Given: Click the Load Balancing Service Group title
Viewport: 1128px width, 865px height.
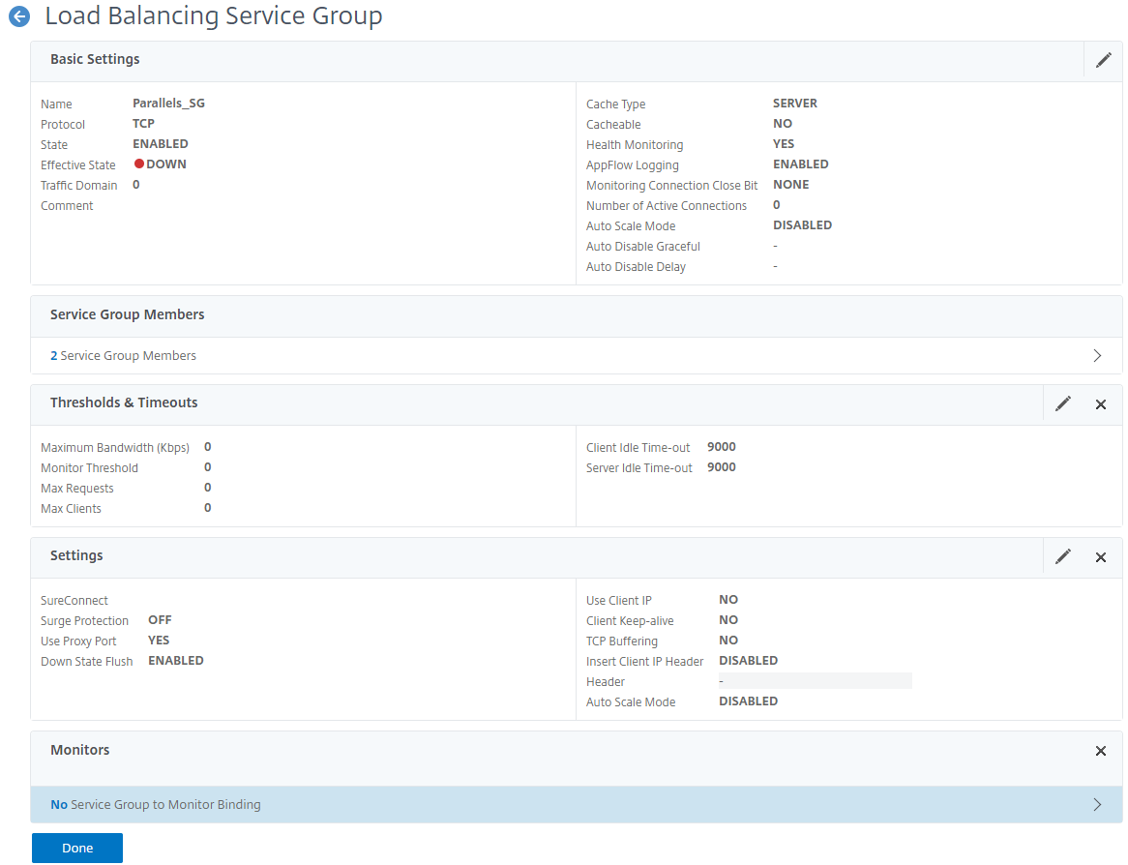Looking at the screenshot, I should (x=214, y=16).
